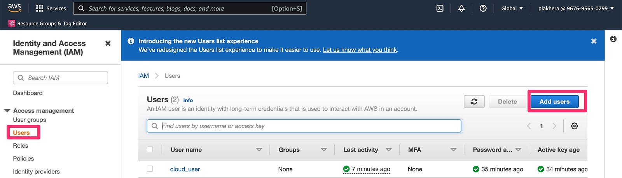Collapse the Access management section
The height and width of the screenshot is (178, 622).
(x=7, y=110)
